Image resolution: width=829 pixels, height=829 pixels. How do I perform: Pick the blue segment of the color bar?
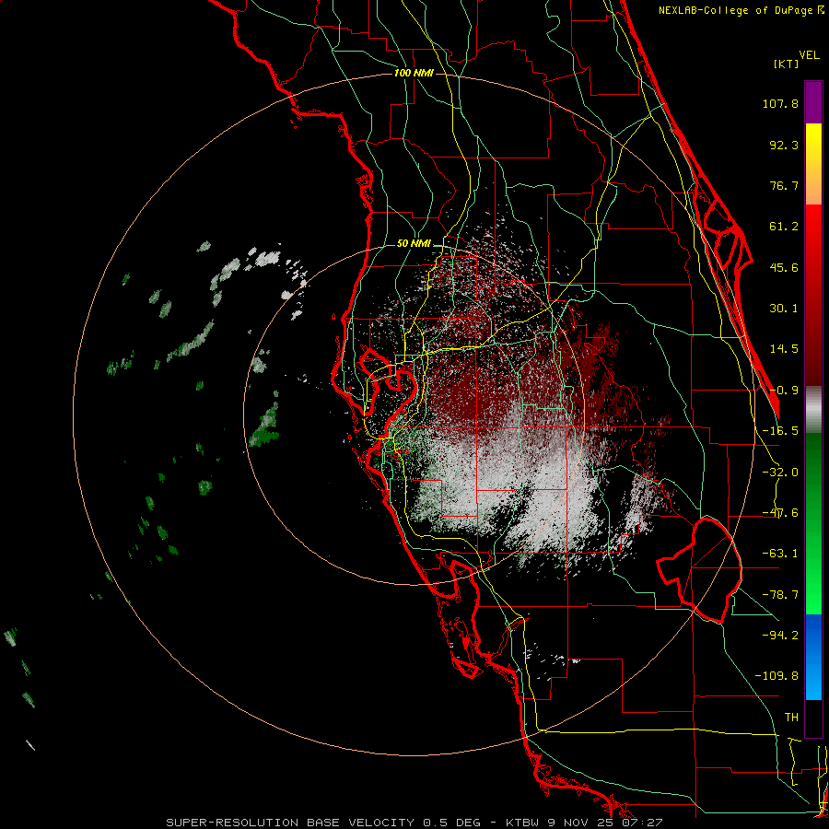[813, 657]
